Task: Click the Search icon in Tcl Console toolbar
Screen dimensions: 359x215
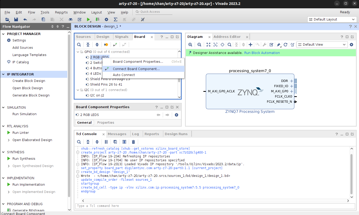Action: [79, 142]
